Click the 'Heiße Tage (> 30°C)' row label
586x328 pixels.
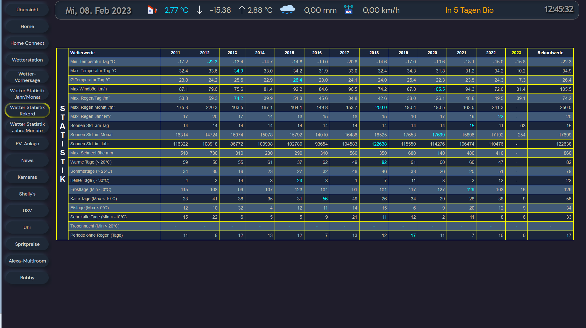point(90,180)
